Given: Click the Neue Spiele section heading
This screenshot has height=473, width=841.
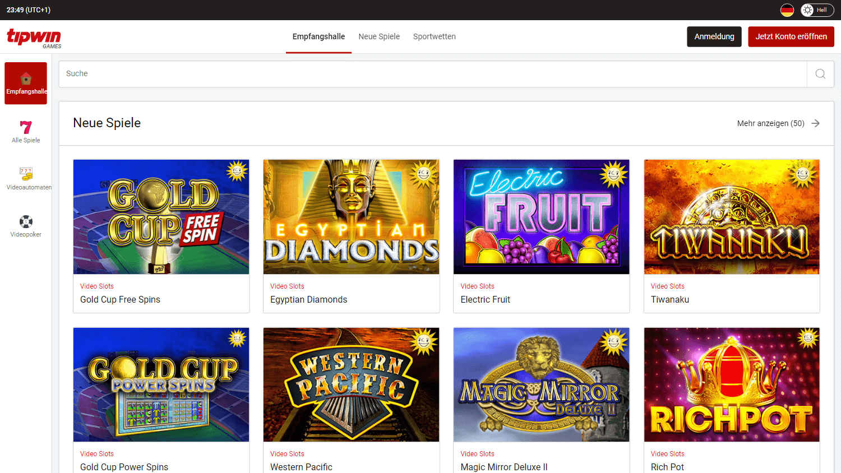Looking at the screenshot, I should [x=107, y=123].
